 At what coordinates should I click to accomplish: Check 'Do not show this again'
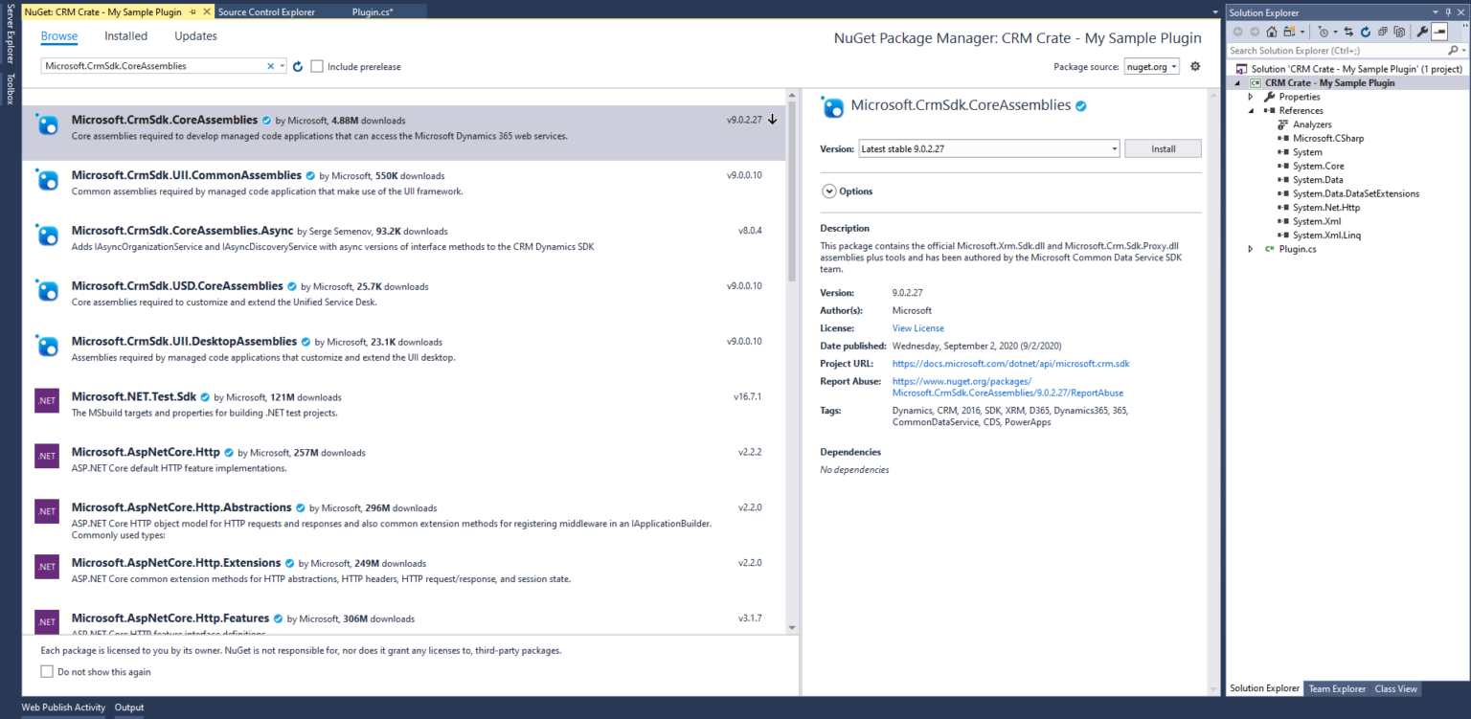(x=47, y=671)
